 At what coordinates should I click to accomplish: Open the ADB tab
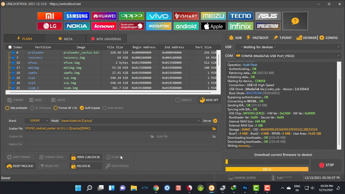235,38
